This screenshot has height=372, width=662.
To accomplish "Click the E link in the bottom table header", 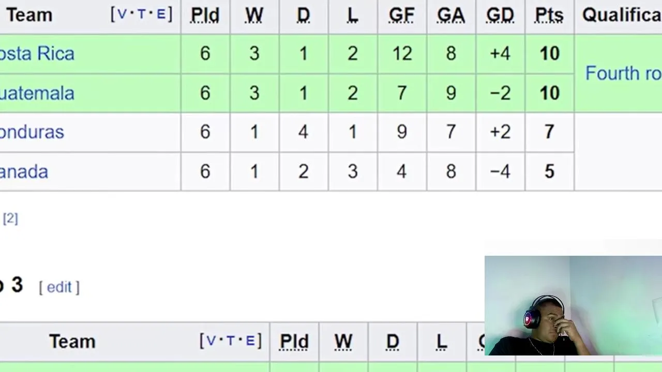I will tap(250, 341).
